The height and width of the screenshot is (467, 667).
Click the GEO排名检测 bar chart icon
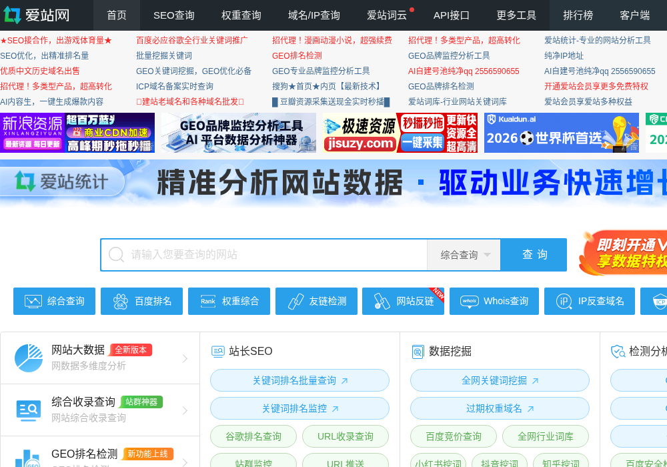(x=28, y=458)
